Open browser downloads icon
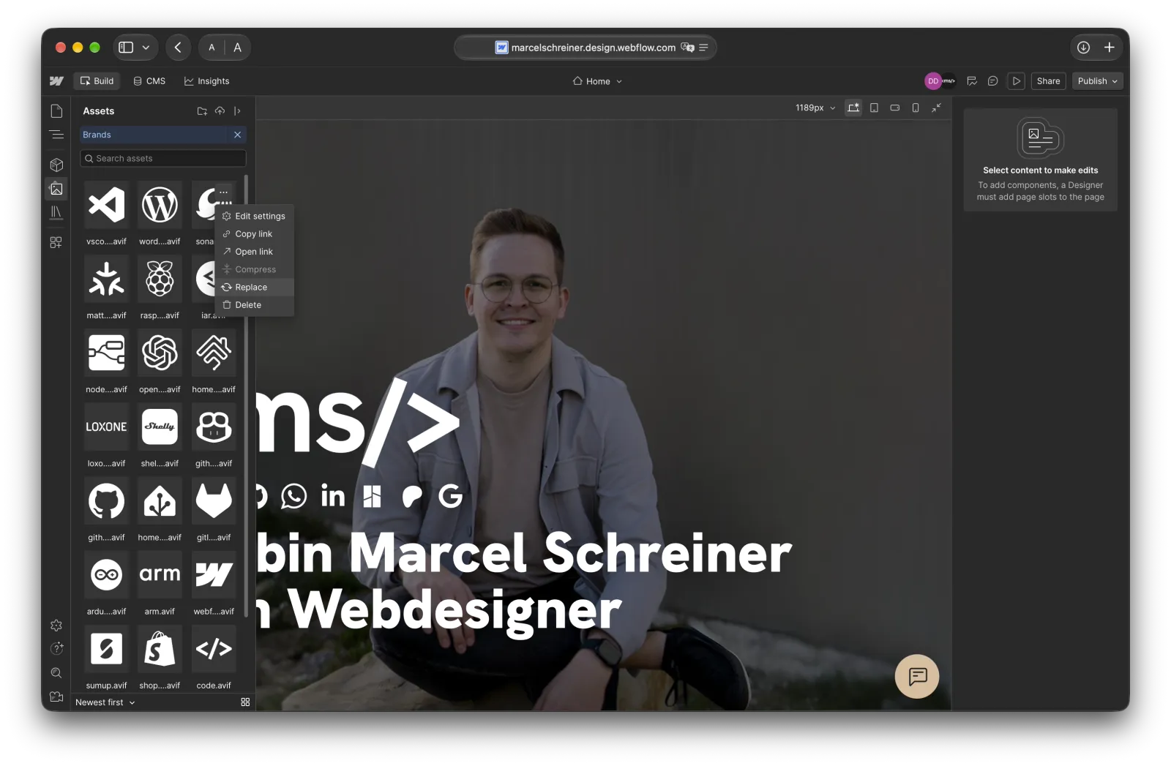This screenshot has height=766, width=1171. point(1083,48)
